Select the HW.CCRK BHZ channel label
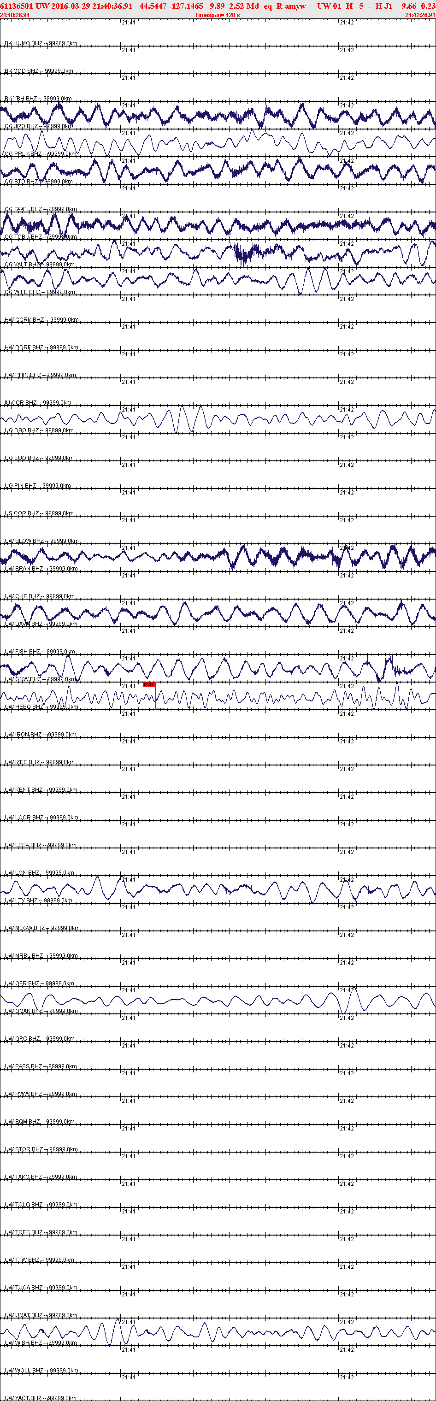 click(x=41, y=320)
